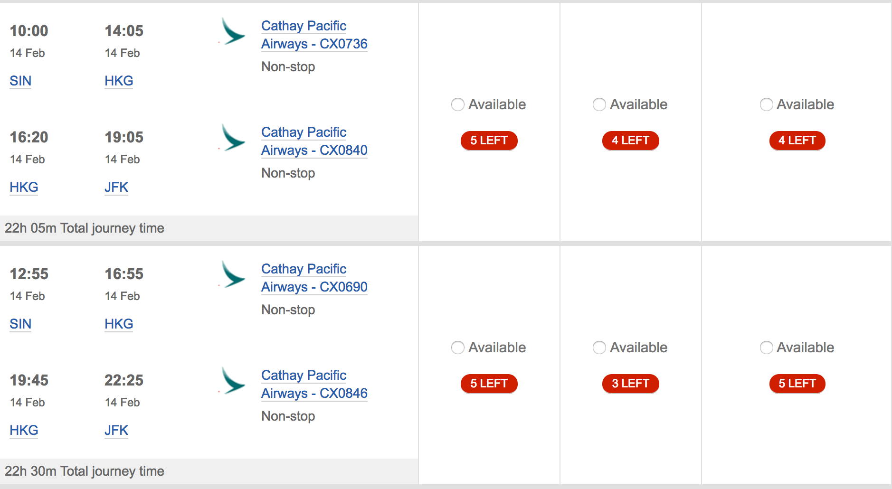Select first Available radio for 22h 30m journey

tap(458, 348)
